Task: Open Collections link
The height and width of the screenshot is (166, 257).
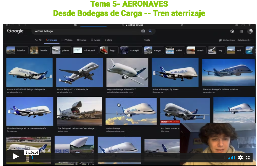Action: click(227, 40)
